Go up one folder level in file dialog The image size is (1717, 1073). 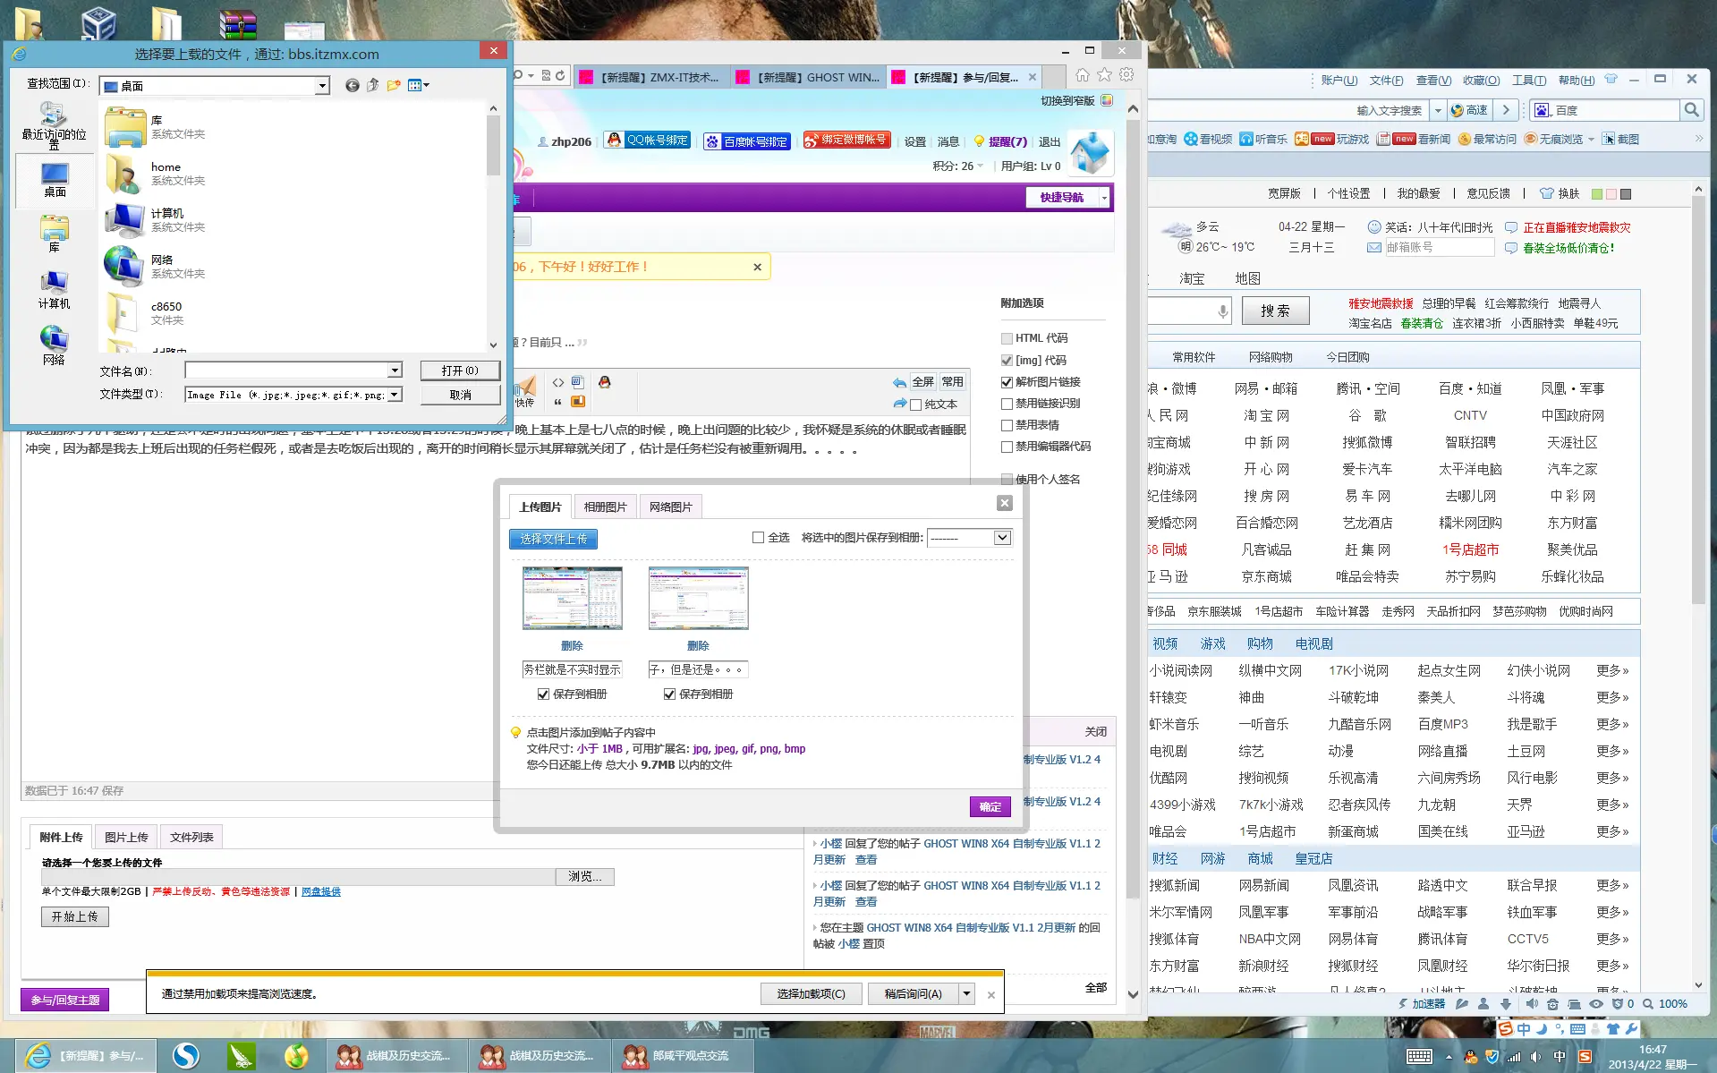click(x=372, y=86)
